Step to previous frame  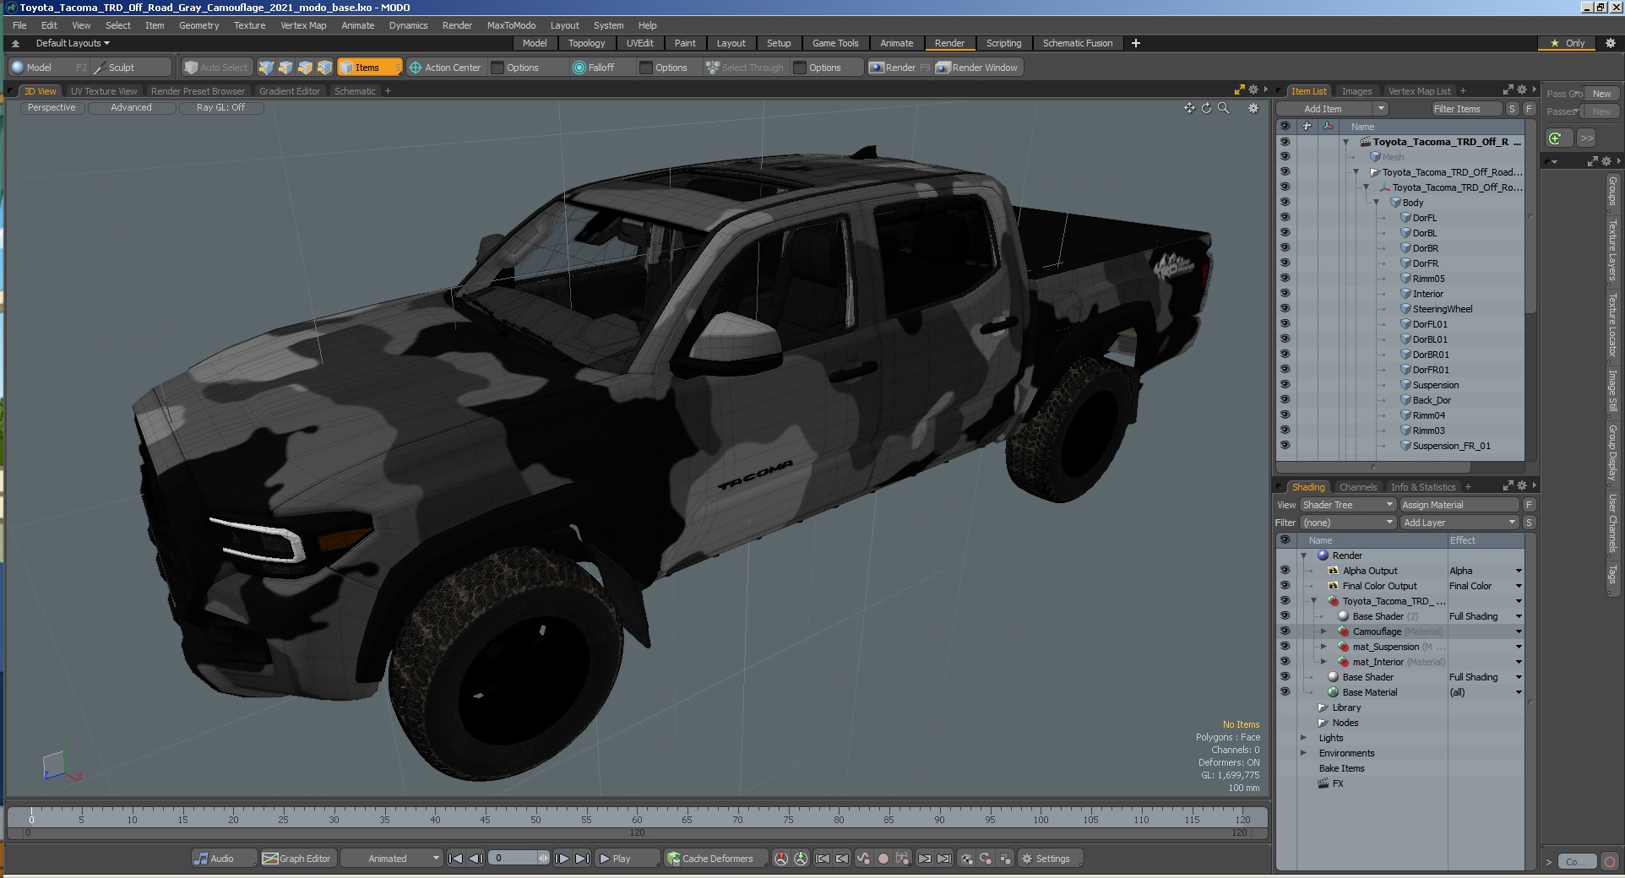pos(476,859)
